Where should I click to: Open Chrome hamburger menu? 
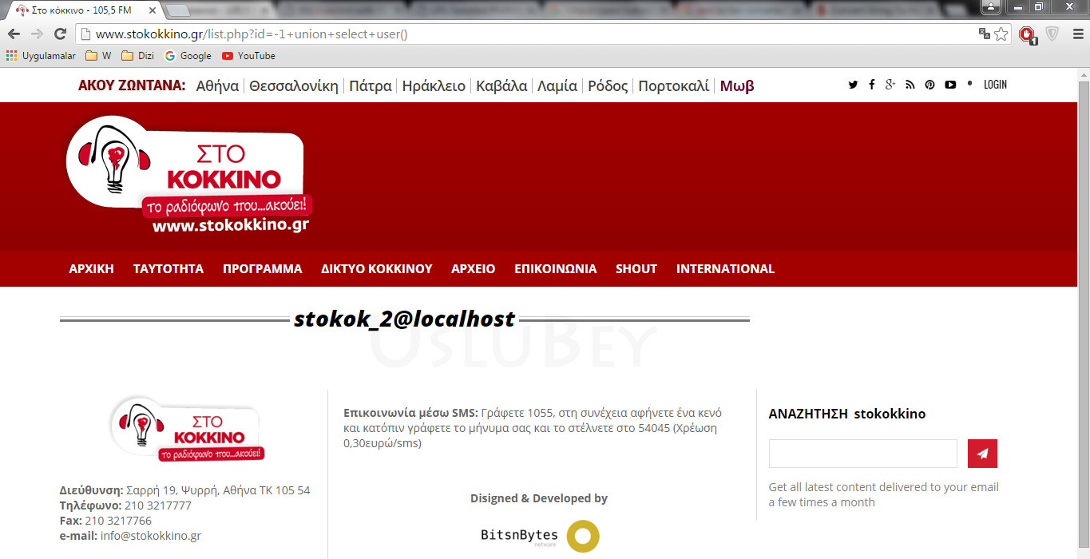coord(1076,34)
